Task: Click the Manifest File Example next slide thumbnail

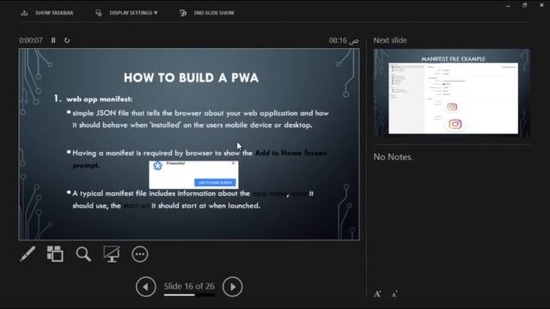Action: click(452, 93)
